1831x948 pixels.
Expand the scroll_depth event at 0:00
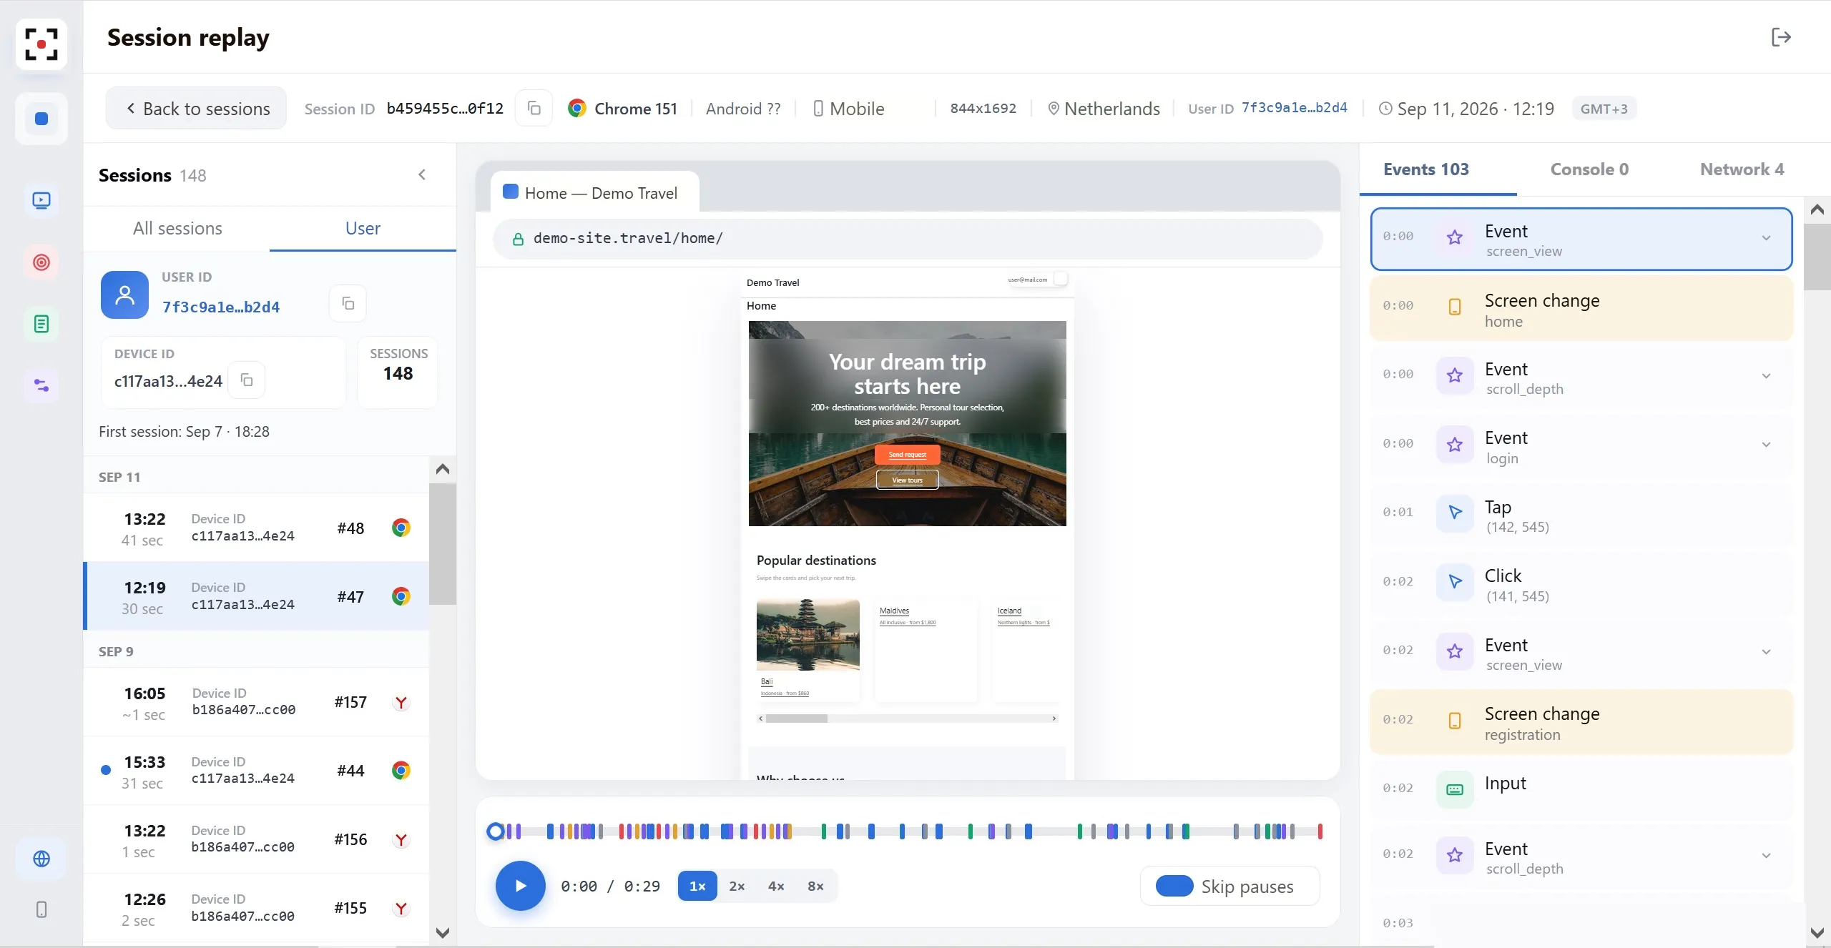(1766, 376)
